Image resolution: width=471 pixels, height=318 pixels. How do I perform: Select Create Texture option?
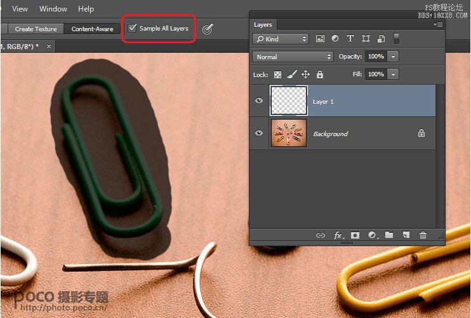coord(36,29)
